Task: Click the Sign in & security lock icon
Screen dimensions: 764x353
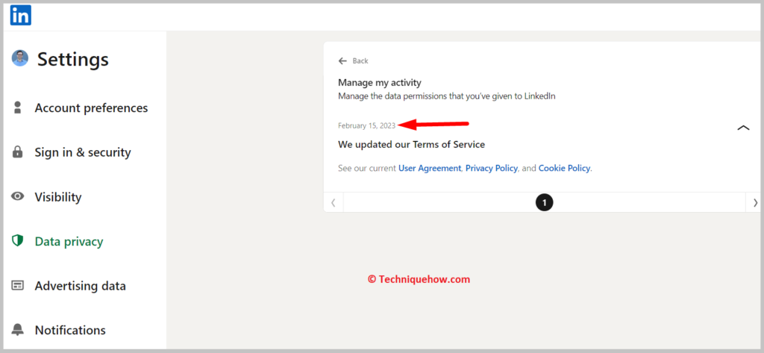Action: point(18,152)
